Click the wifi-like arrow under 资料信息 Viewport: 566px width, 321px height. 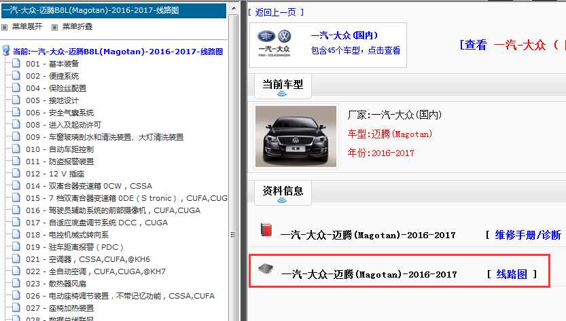pyautogui.click(x=282, y=200)
